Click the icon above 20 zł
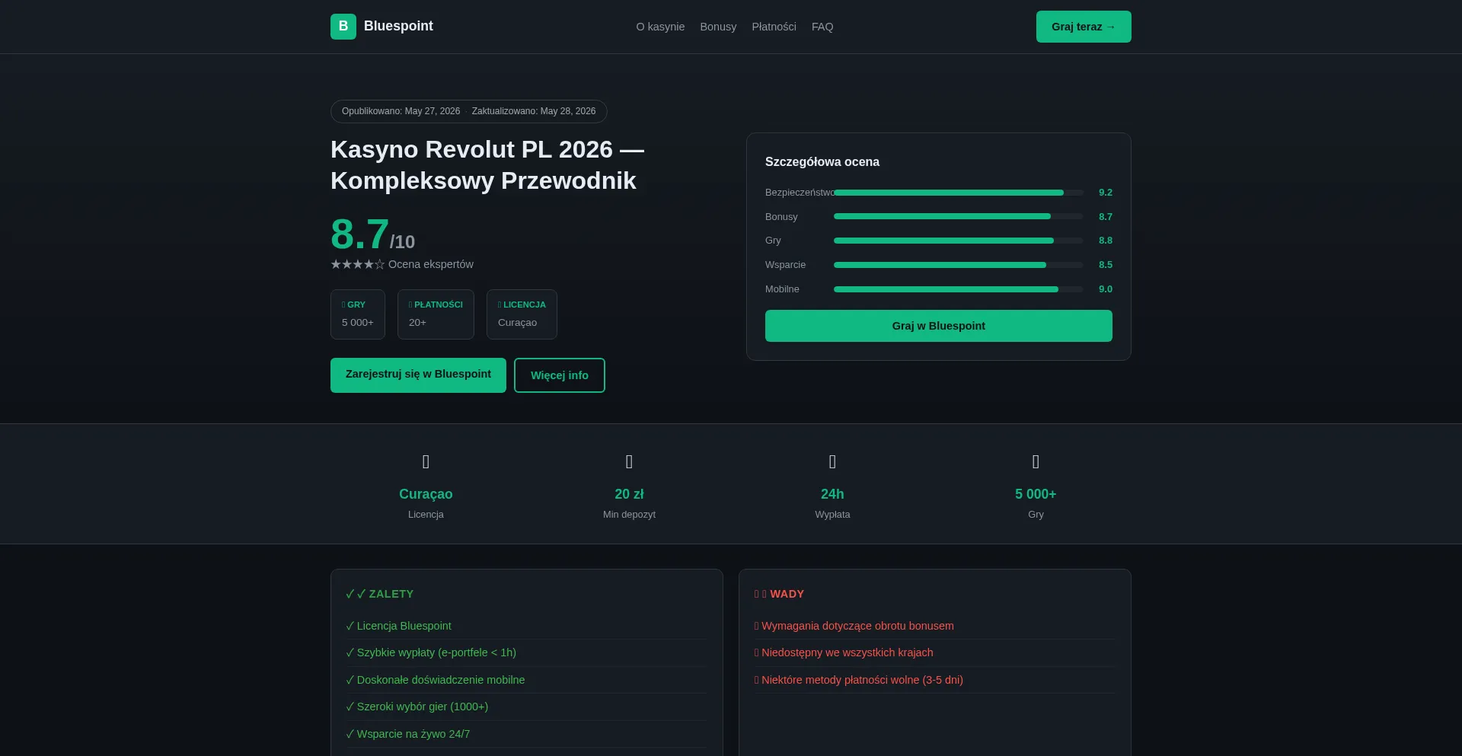This screenshot has width=1462, height=756. pos(629,461)
